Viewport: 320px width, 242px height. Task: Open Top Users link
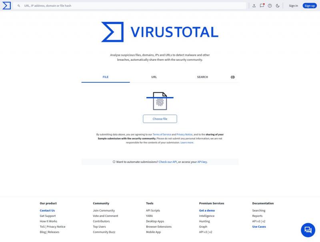click(x=99, y=227)
